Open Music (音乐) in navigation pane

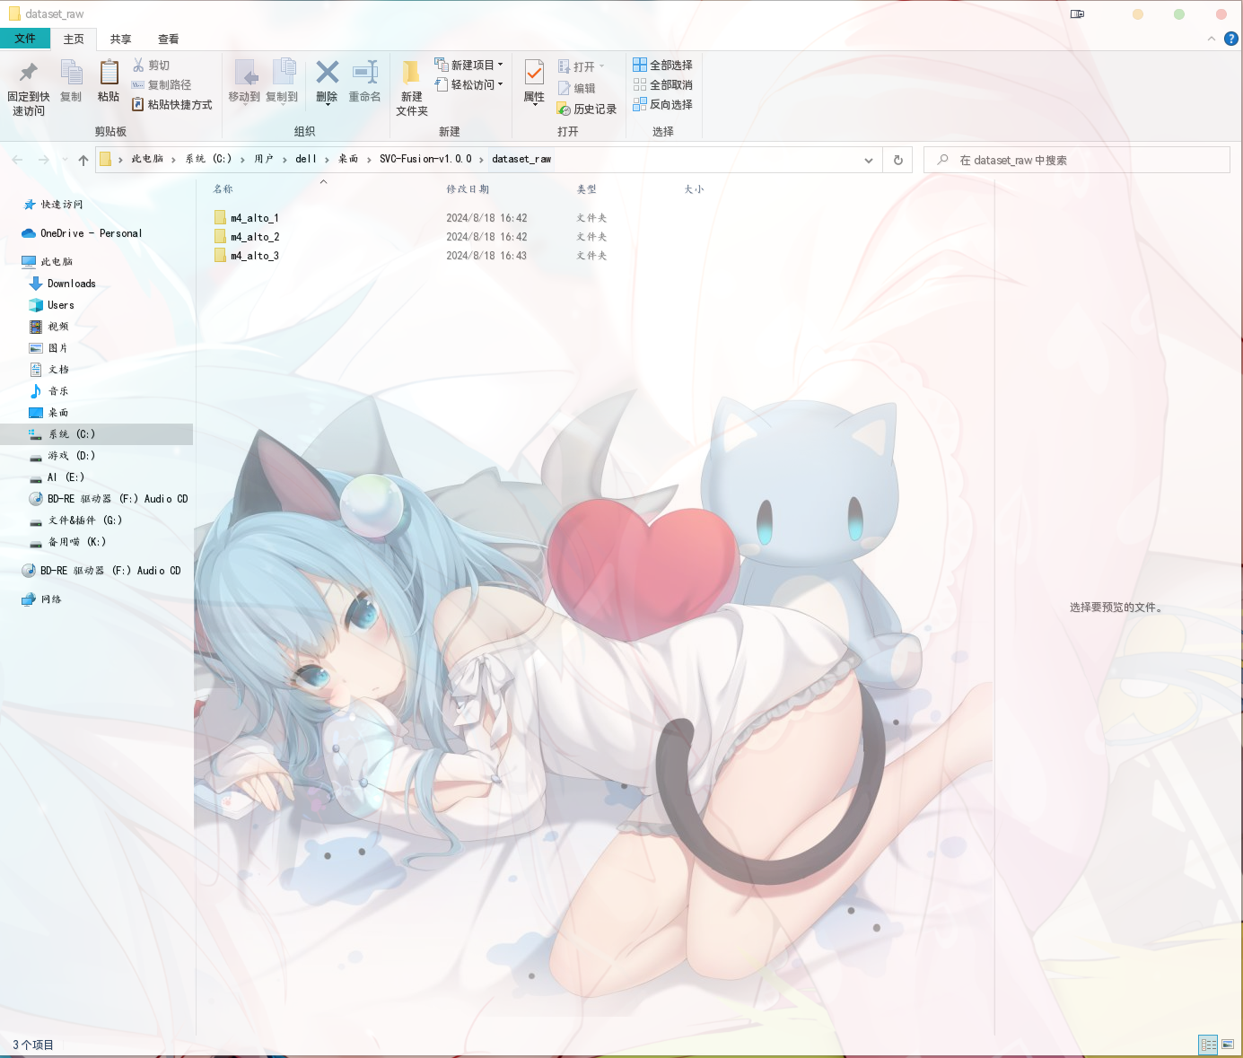coord(49,391)
